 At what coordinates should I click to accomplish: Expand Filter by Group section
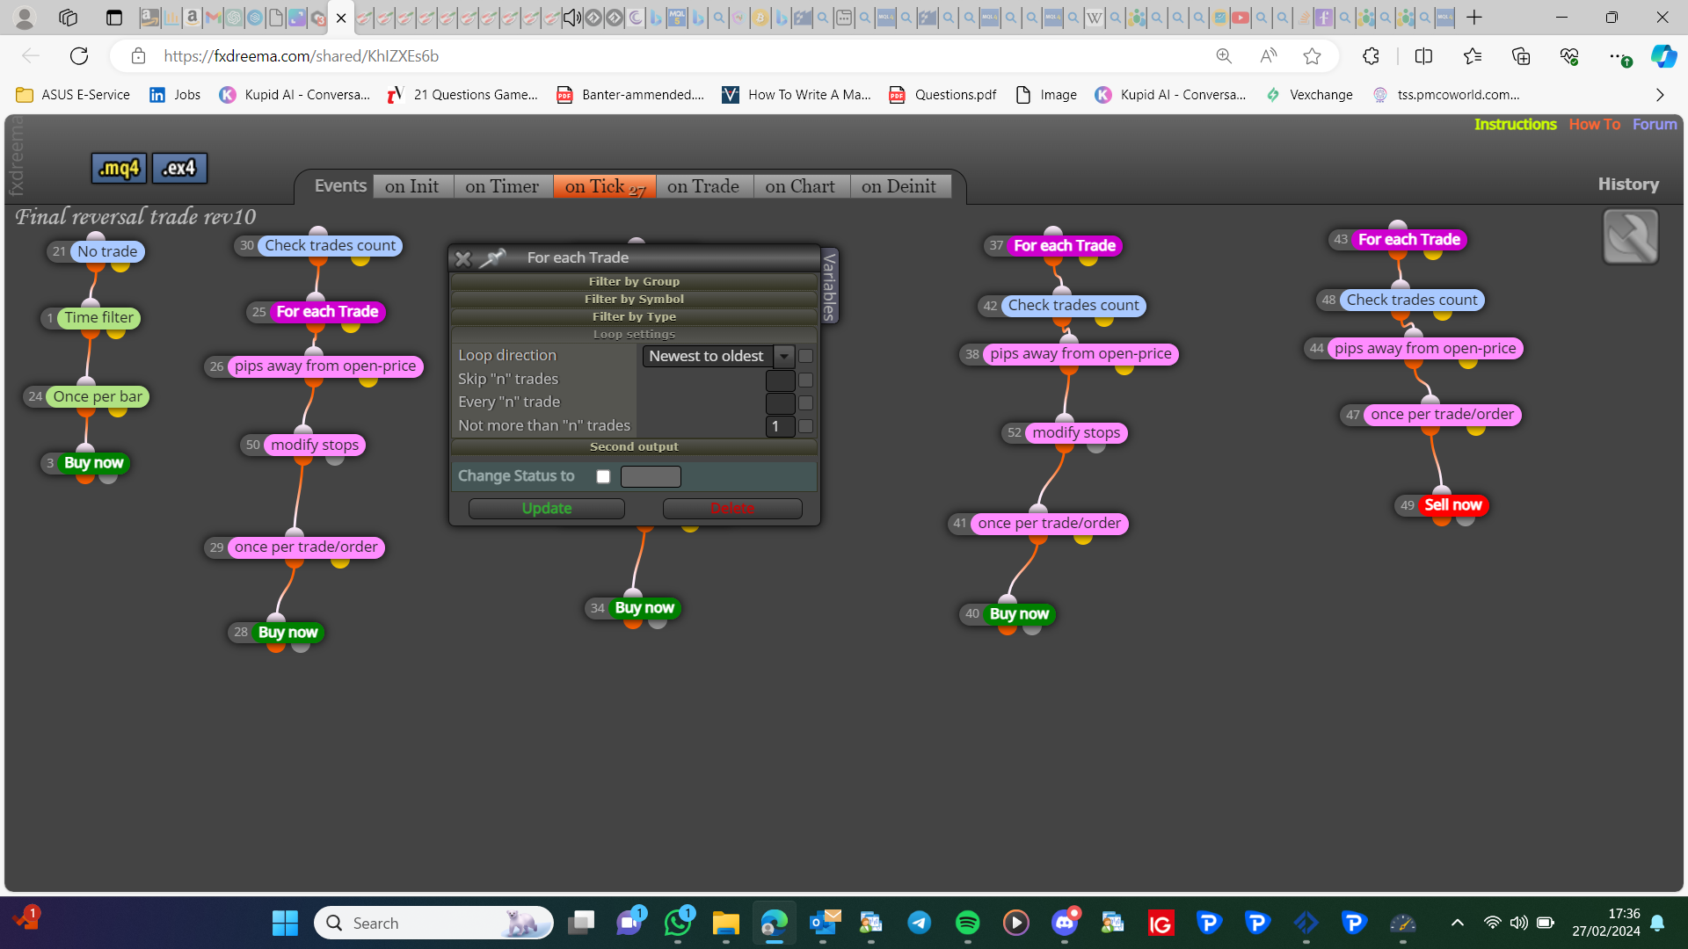pos(634,281)
